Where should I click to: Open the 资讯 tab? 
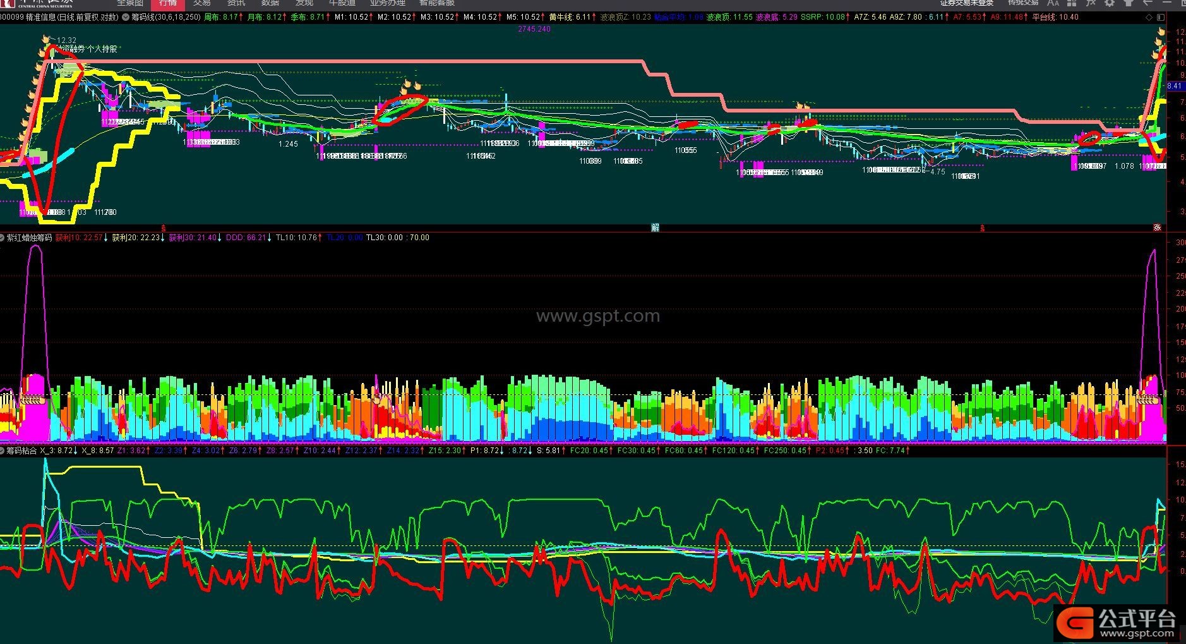point(236,3)
